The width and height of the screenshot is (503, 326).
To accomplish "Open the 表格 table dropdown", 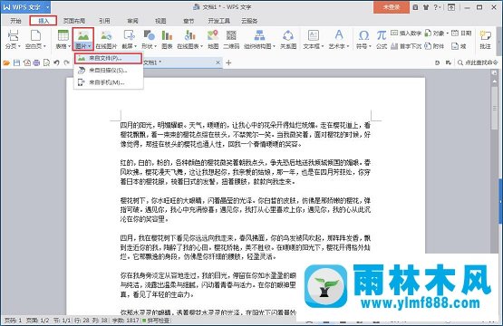I will [63, 40].
